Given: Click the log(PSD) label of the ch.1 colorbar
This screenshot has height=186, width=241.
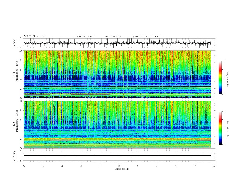Looking at the screenshot, I should (228, 79).
